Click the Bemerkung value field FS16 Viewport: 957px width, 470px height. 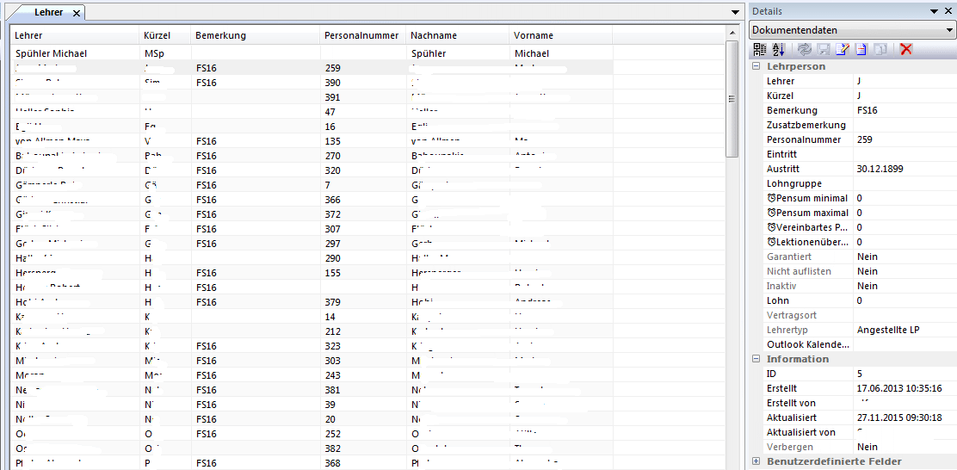[904, 110]
